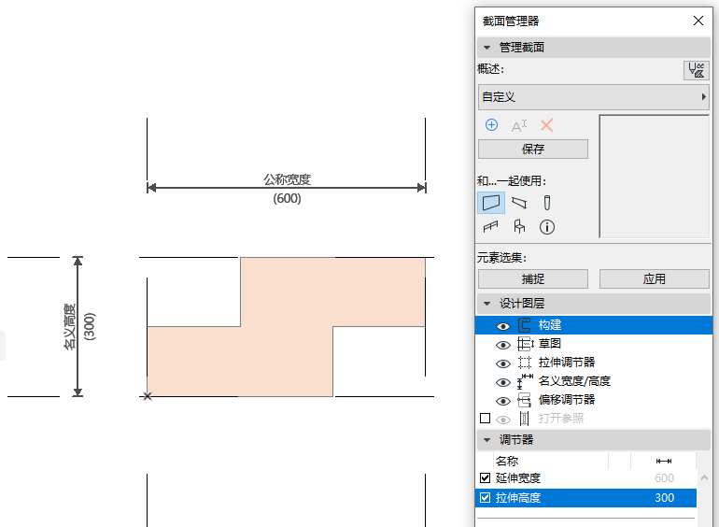Select the railing use-with icon
The height and width of the screenshot is (527, 719).
(490, 226)
